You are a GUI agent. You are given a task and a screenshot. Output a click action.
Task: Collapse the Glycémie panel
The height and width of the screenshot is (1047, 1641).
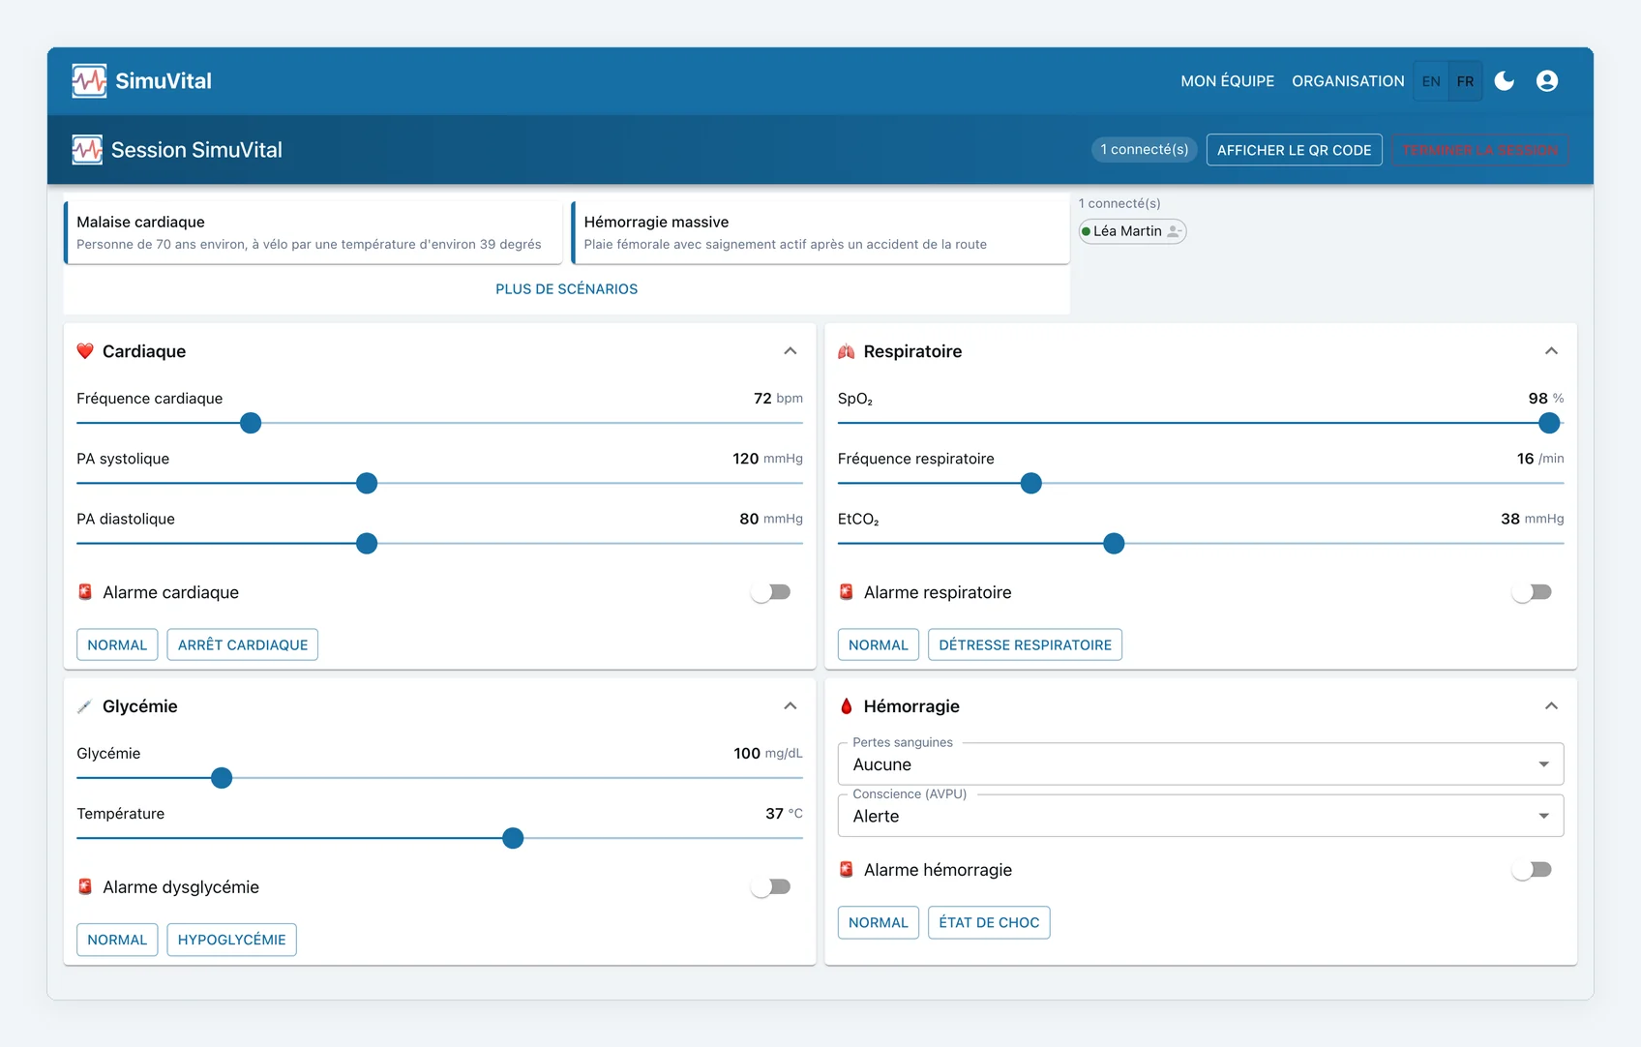point(791,706)
